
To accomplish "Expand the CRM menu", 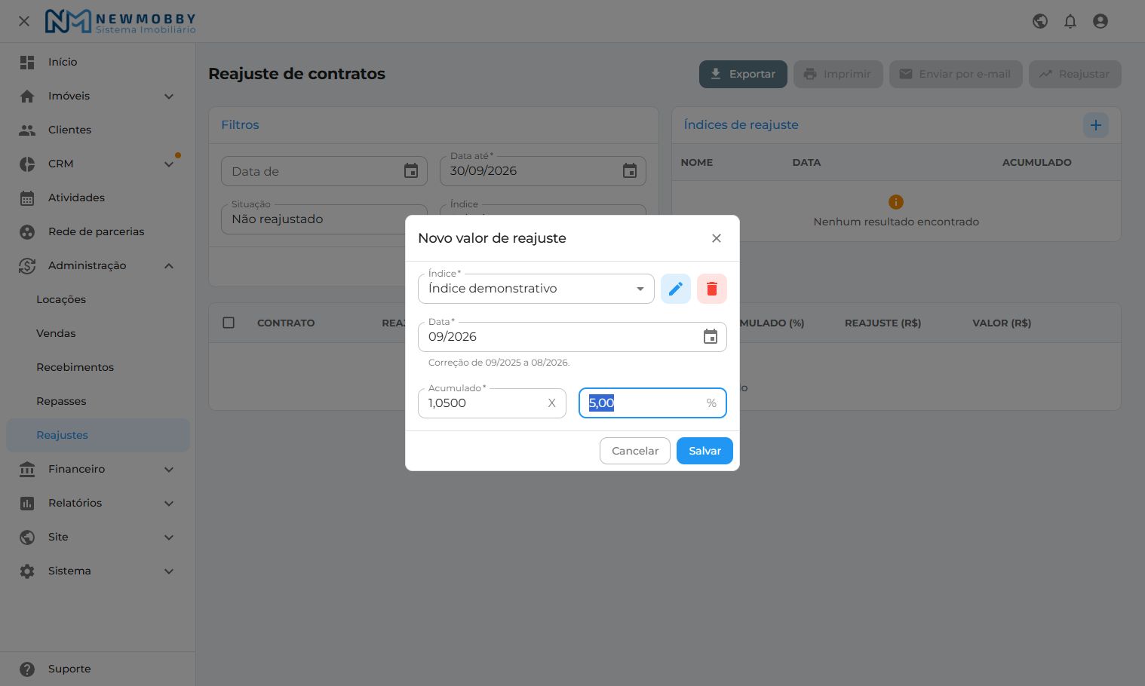I will pyautogui.click(x=98, y=164).
